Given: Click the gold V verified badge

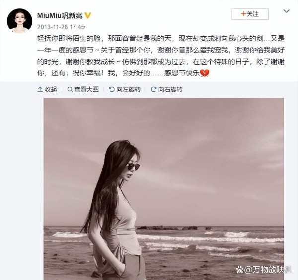Looking at the screenshot, I should click(87, 15).
